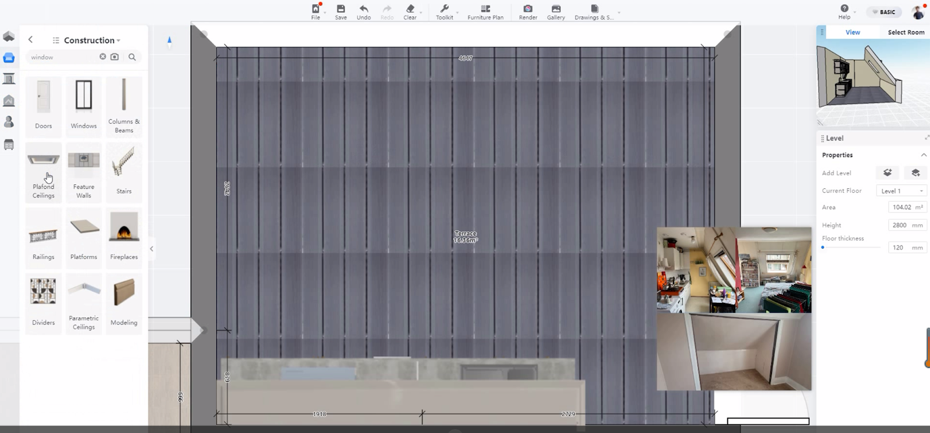The width and height of the screenshot is (930, 433).
Task: Select the Clear eraser tool
Action: pyautogui.click(x=410, y=12)
